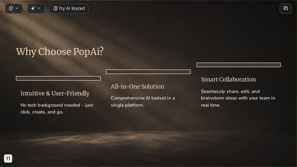297x167 pixels.
Task: Click the Smart Collaboration heading
Action: tap(228, 80)
